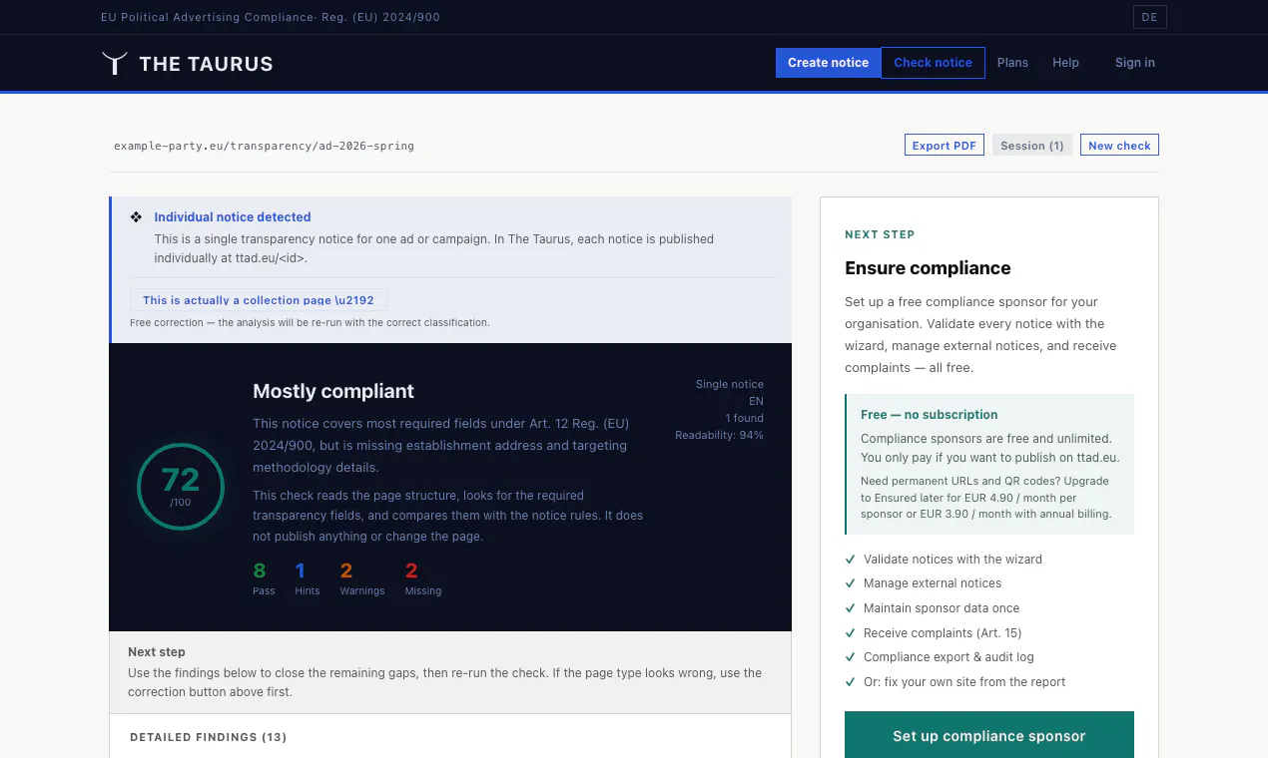Click Readability: 94% value
The height and width of the screenshot is (758, 1268).
[719, 435]
